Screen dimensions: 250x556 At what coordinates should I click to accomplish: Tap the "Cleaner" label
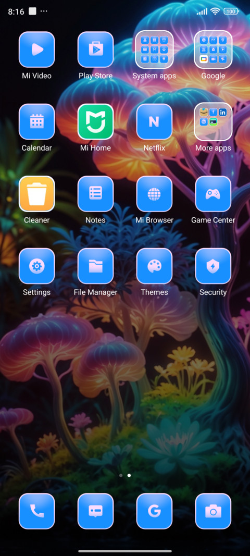tap(36, 220)
